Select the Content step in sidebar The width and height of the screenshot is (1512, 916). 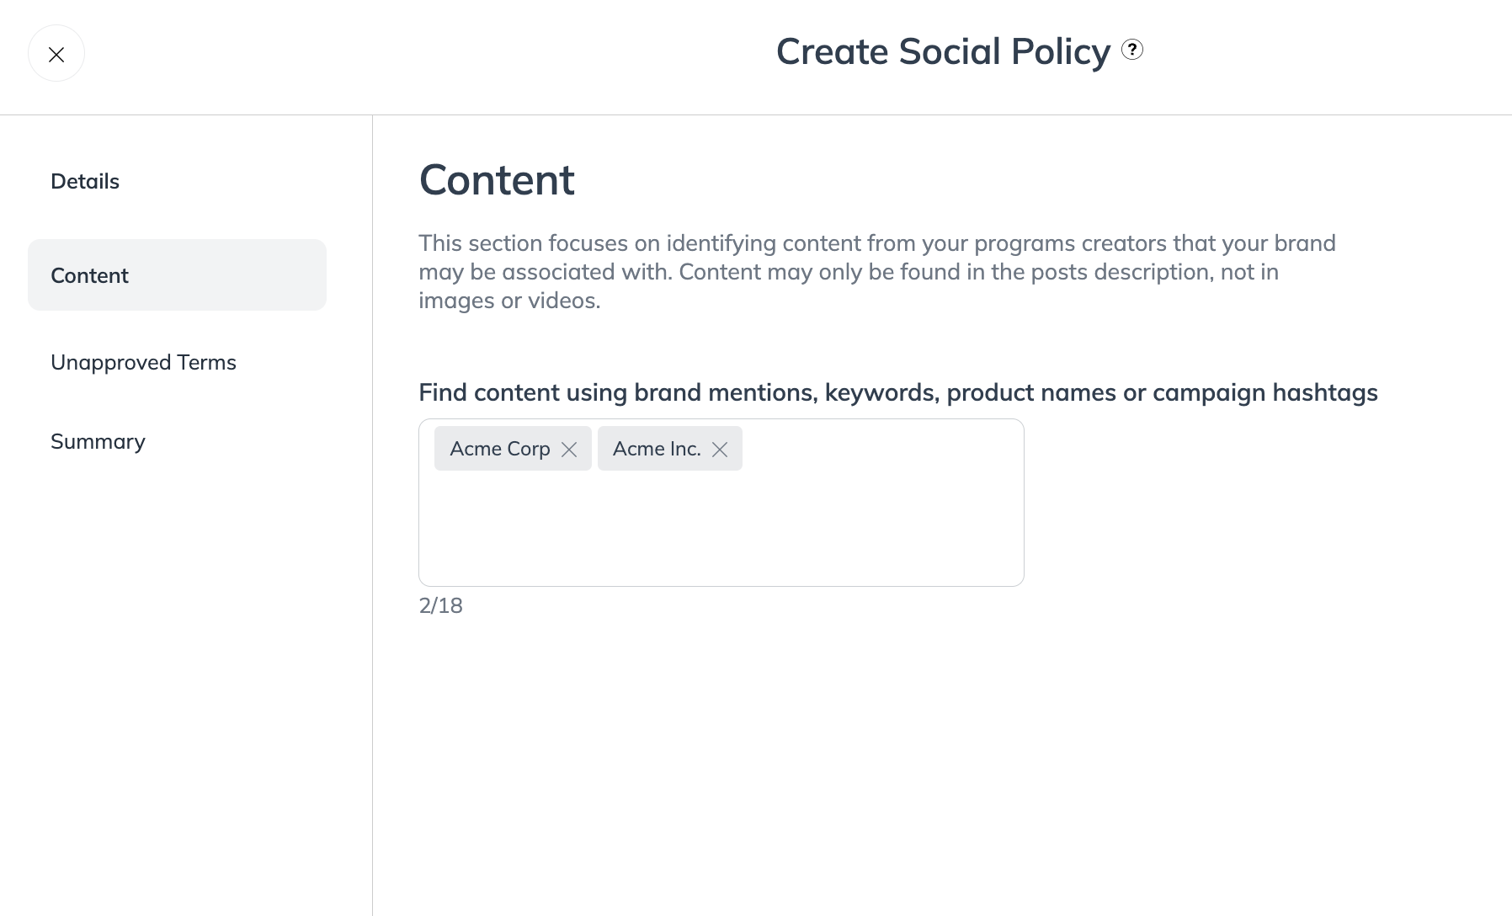(x=177, y=275)
